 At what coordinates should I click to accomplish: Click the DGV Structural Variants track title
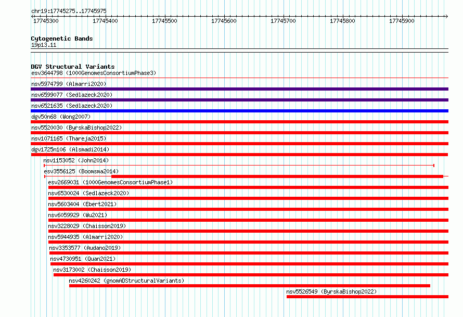coord(73,67)
